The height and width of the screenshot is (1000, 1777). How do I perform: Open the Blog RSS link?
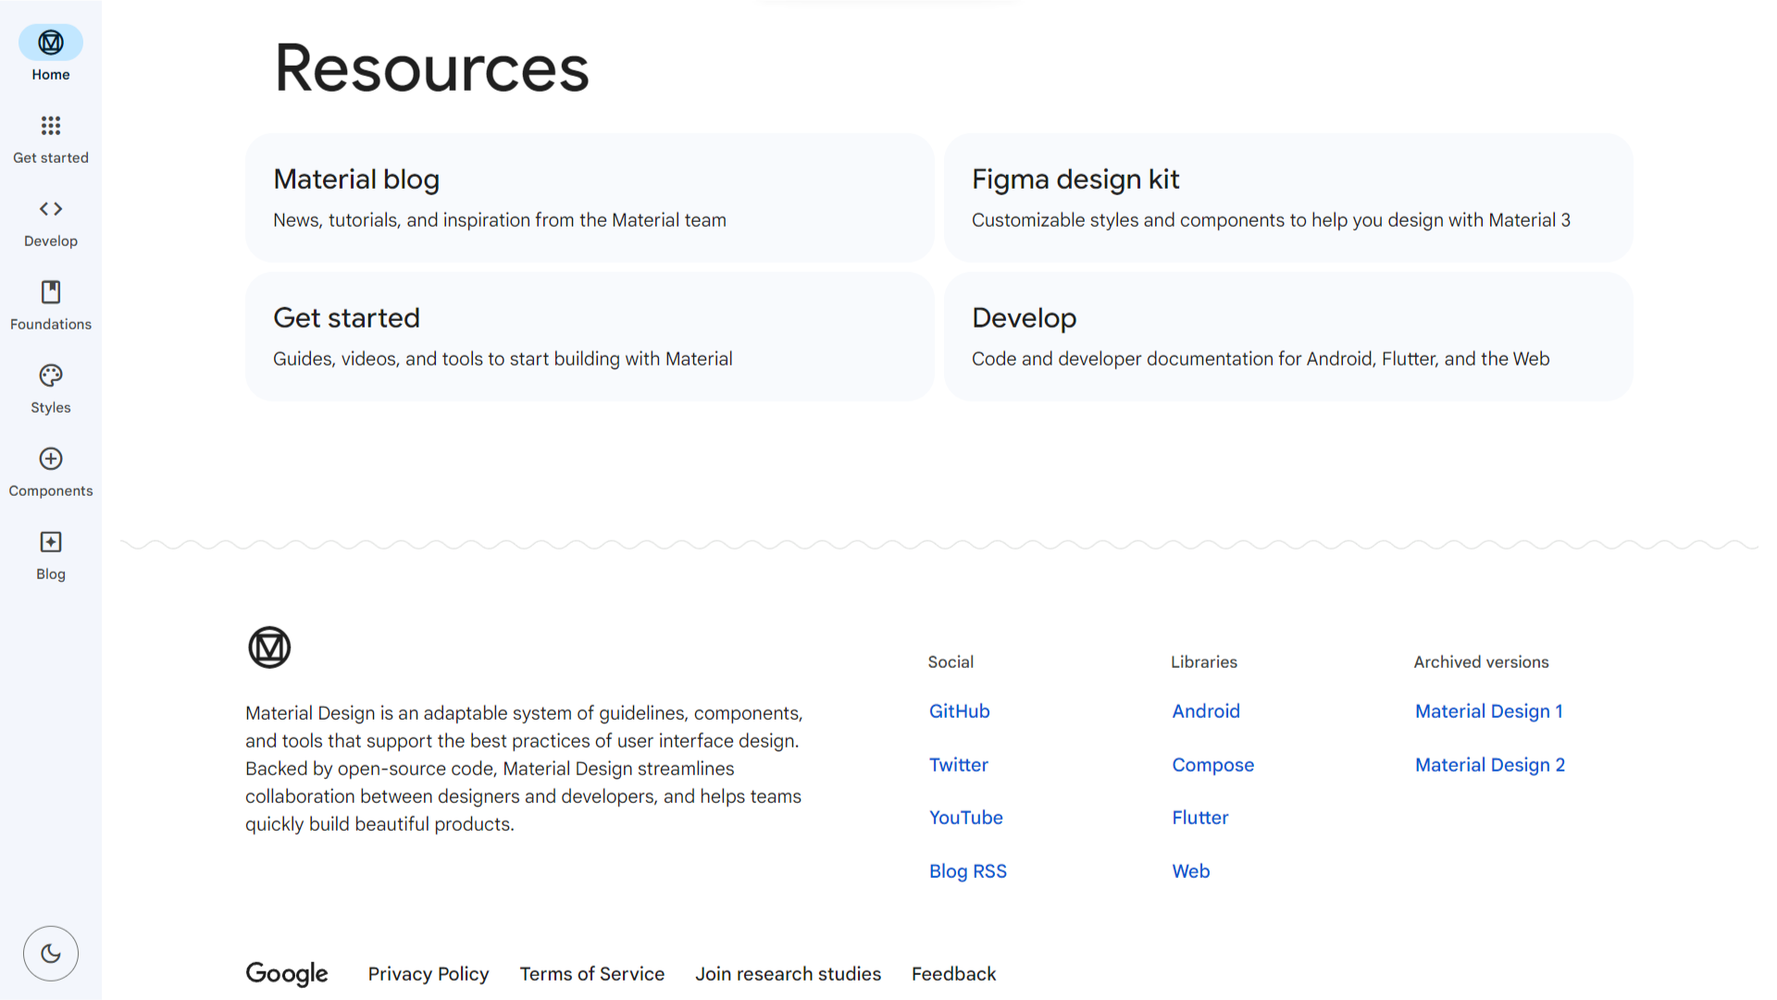click(968, 871)
